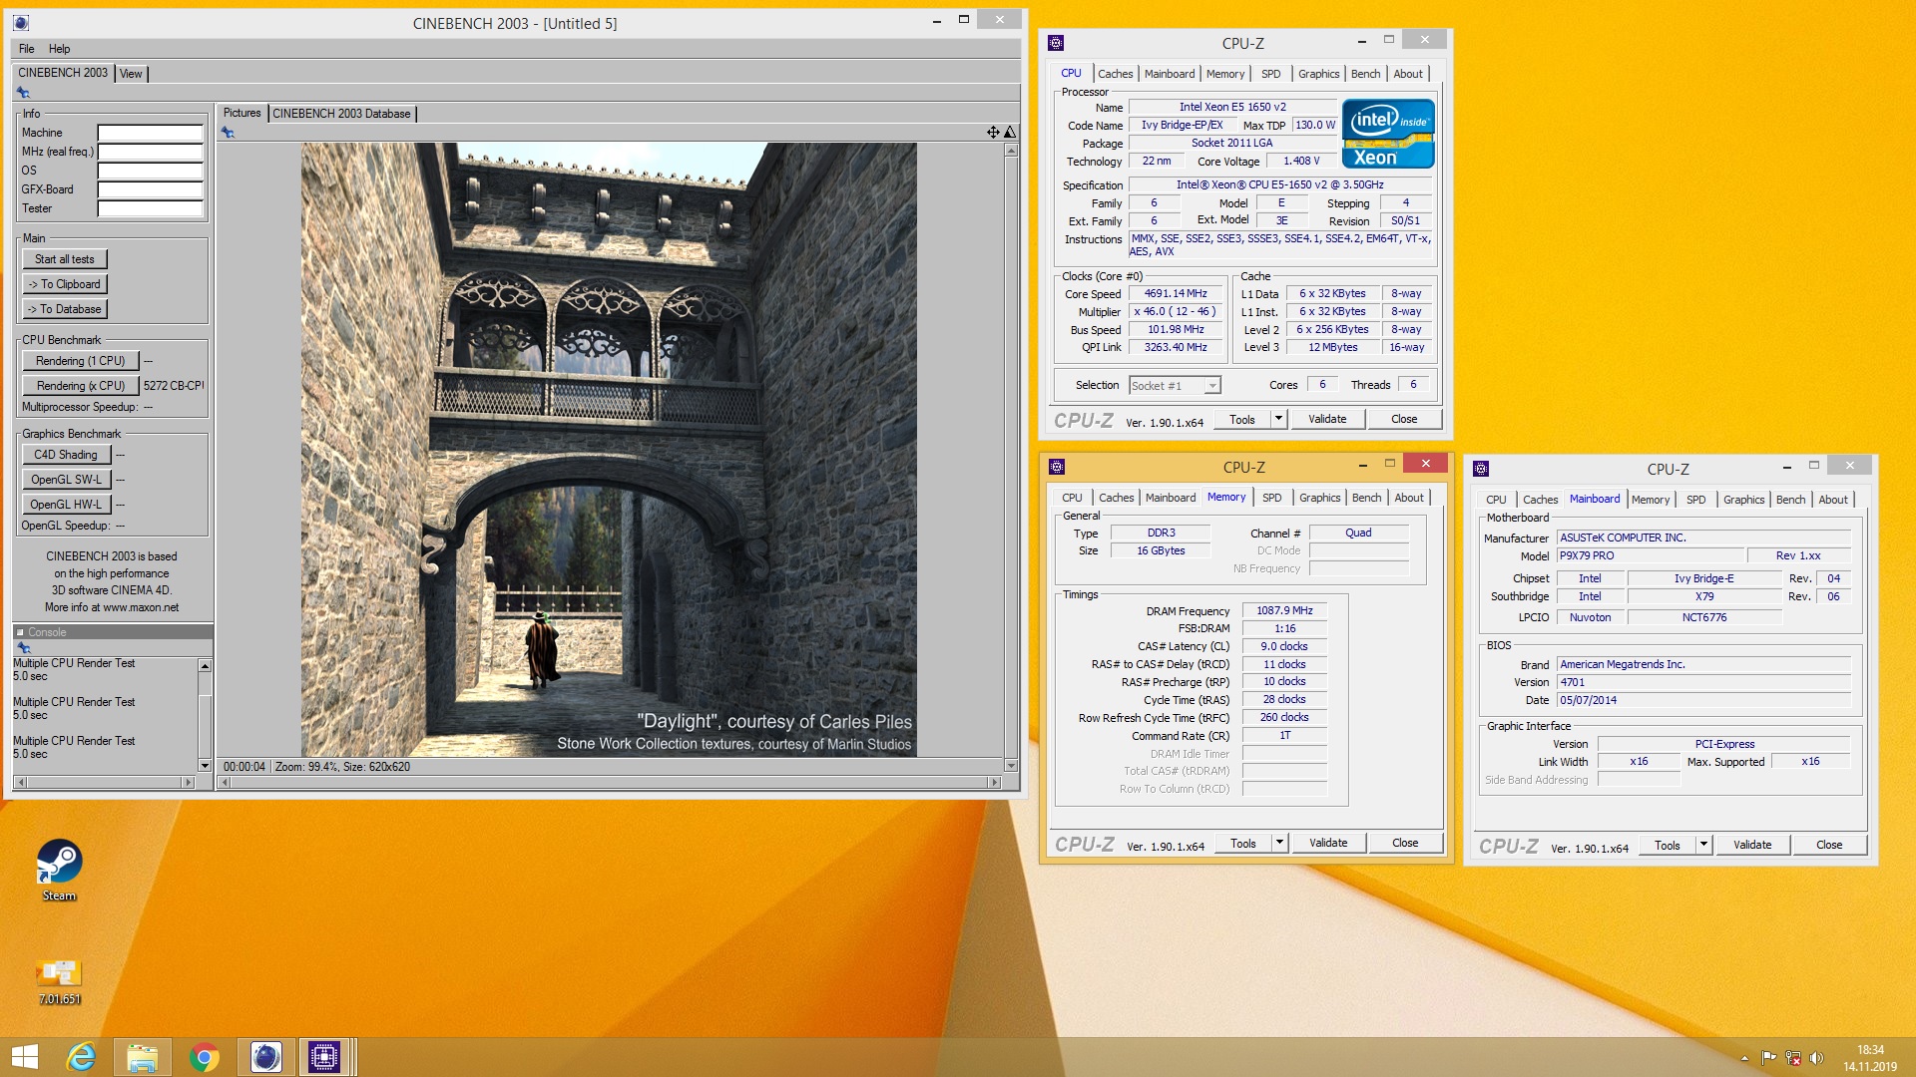Screen dimensions: 1916x1077
Task: Click the CINEBENCH title bar app icon
Action: pos(22,23)
